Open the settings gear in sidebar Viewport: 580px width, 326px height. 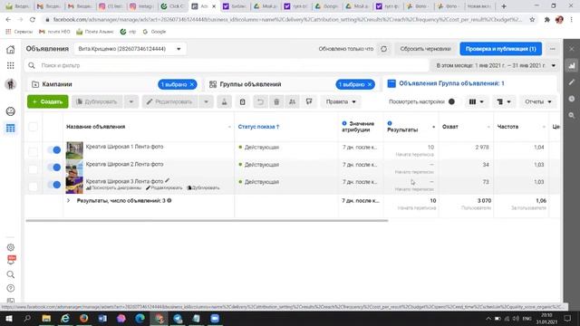pos(10,247)
